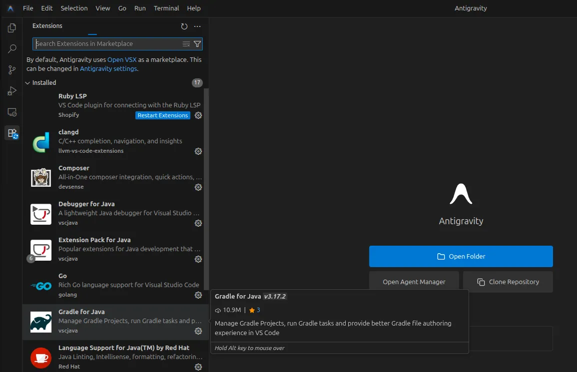
Task: Open the Edit menu
Action: [47, 8]
